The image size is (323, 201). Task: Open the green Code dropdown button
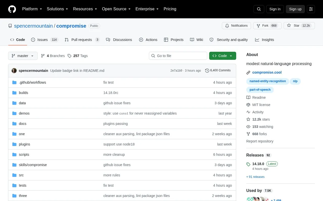tap(223, 56)
